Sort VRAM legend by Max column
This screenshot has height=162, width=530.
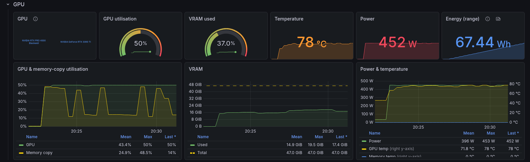point(319,137)
